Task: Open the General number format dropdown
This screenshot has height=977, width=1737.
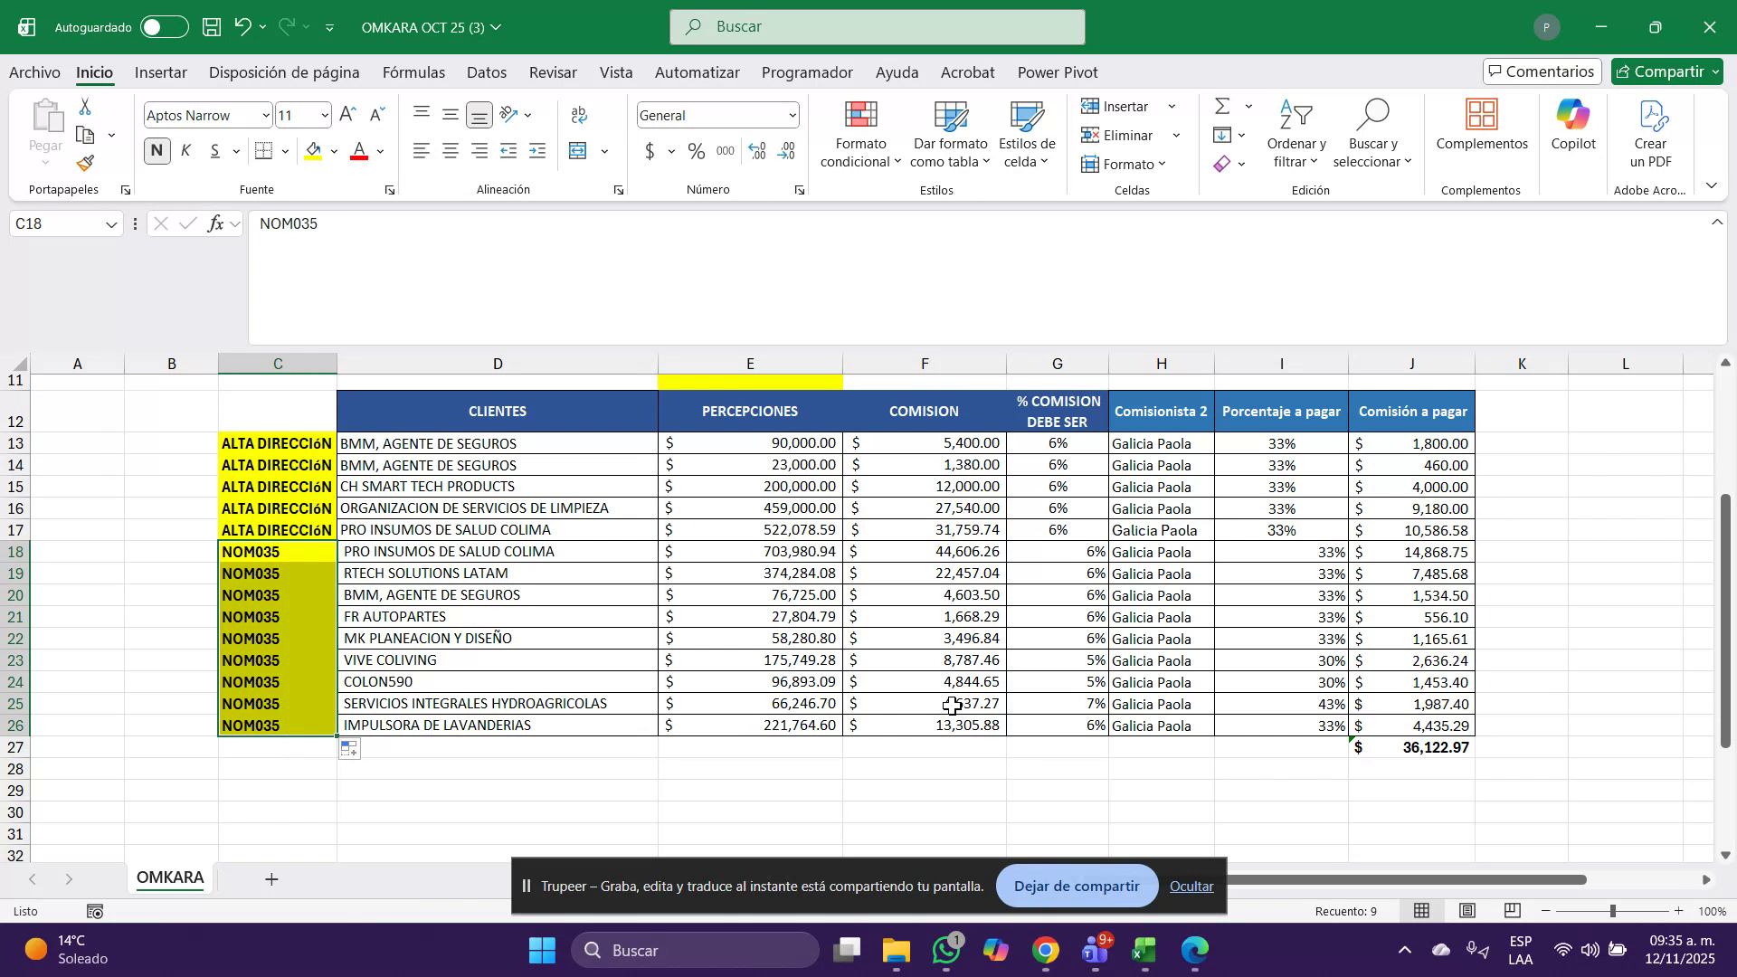Action: [791, 115]
